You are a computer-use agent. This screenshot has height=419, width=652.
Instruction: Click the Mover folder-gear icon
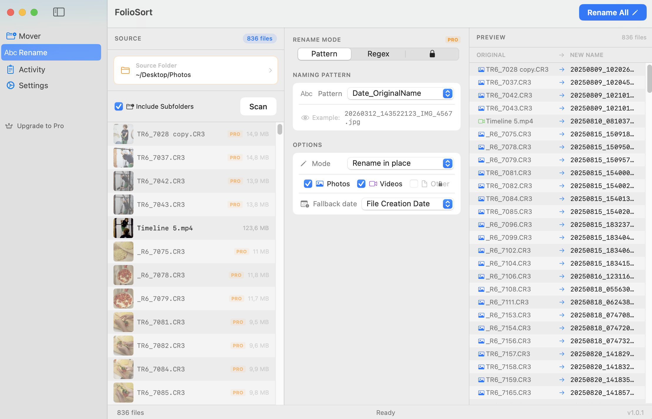tap(11, 36)
